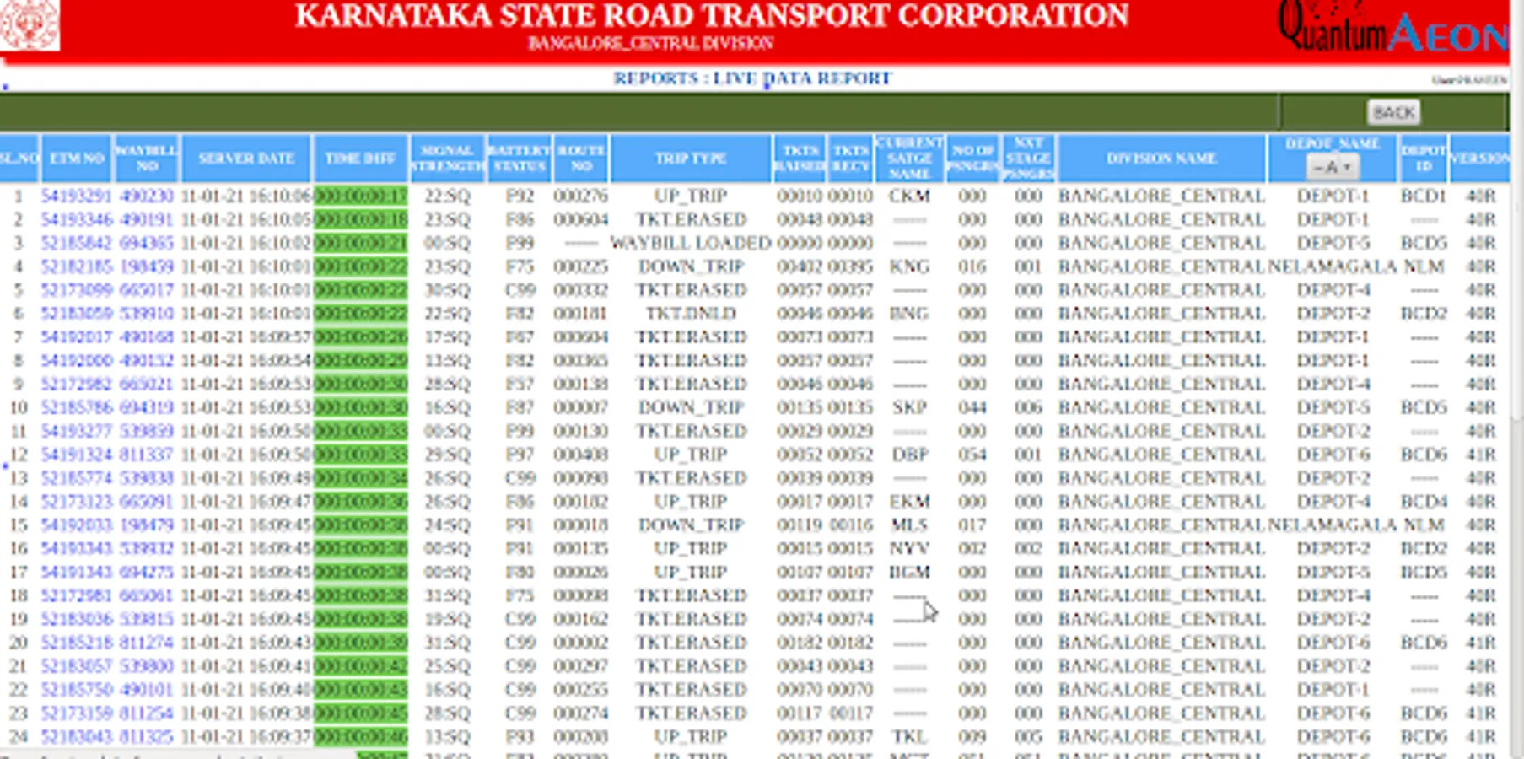Click the DIVISION NAME column header
This screenshot has height=759, width=1524.
[x=1161, y=159]
